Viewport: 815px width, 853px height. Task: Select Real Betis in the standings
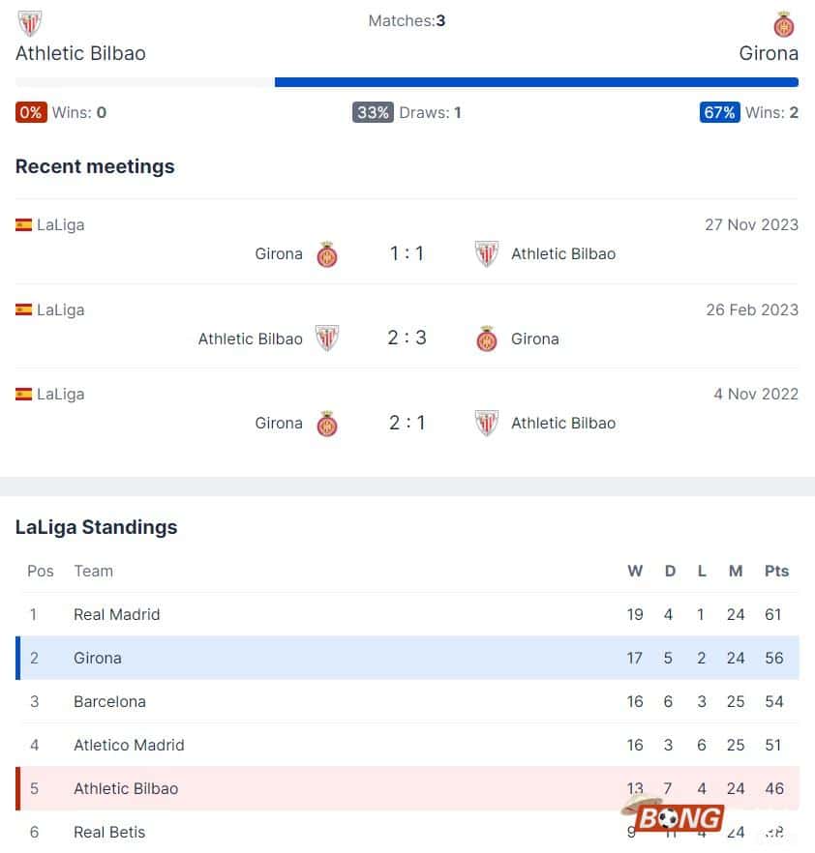pos(109,832)
